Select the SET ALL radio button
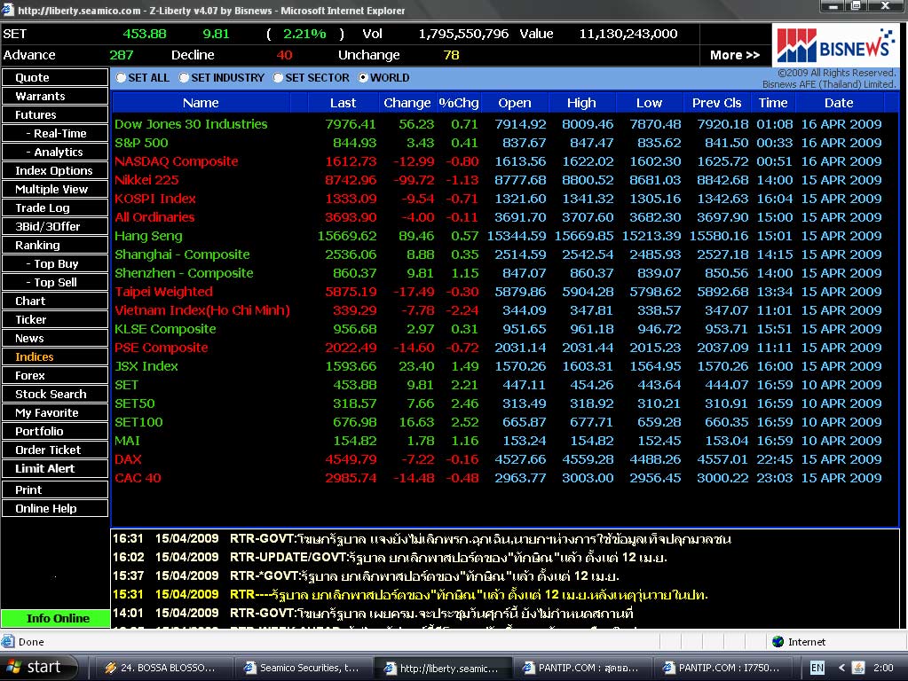This screenshot has height=681, width=908. coord(121,77)
